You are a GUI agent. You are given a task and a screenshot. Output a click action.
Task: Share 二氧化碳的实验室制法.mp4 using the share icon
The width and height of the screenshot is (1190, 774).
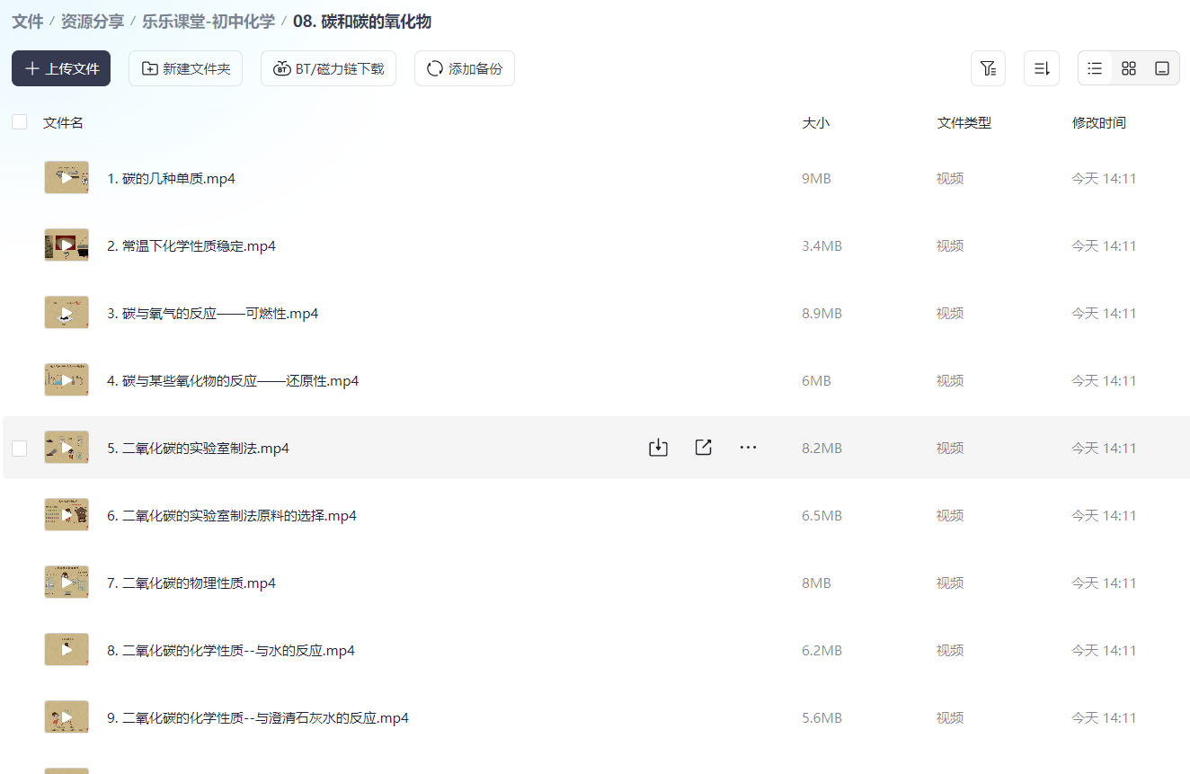[702, 447]
